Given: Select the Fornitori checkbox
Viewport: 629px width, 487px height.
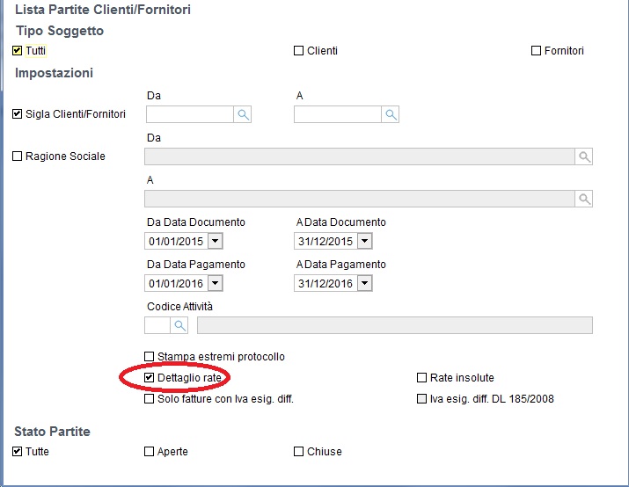Looking at the screenshot, I should pos(536,50).
